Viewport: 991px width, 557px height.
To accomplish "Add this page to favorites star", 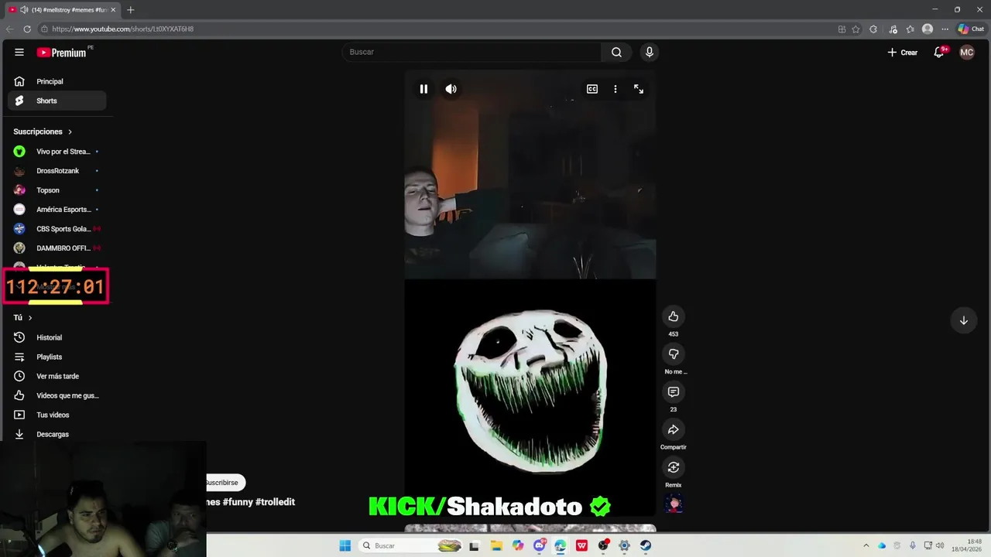I will [856, 29].
